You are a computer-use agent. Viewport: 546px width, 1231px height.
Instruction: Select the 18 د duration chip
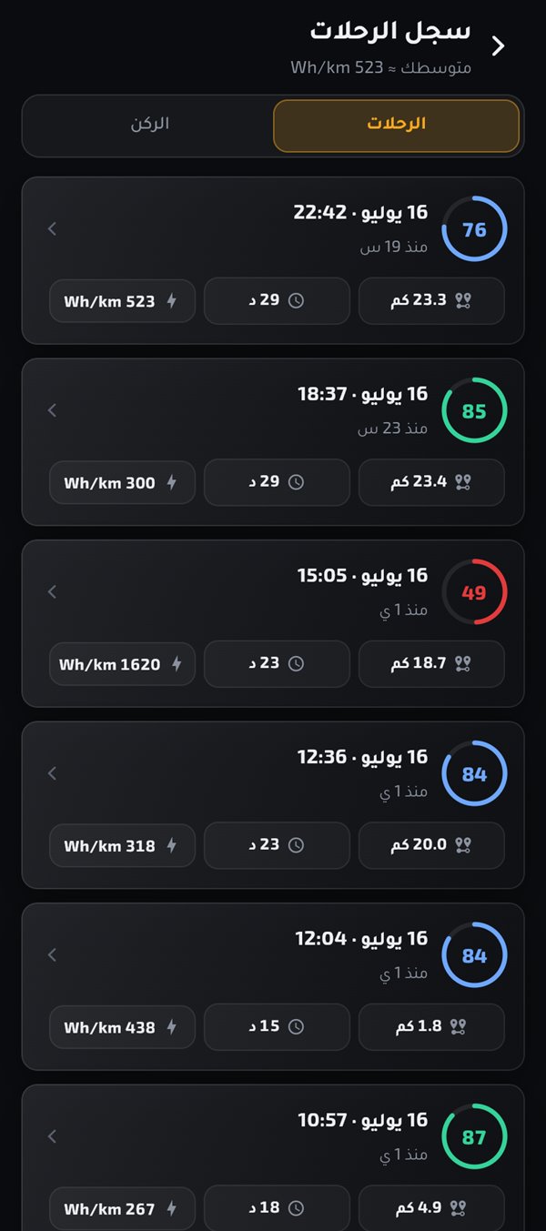coord(277,1209)
